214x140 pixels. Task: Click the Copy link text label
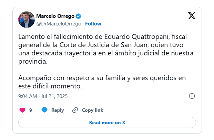coord(92,110)
